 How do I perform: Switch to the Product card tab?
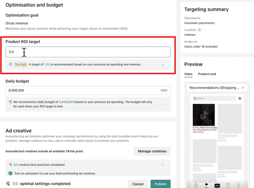207,74
